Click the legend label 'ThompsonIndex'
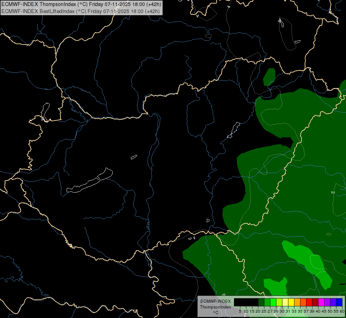346x318 pixels. click(x=215, y=307)
